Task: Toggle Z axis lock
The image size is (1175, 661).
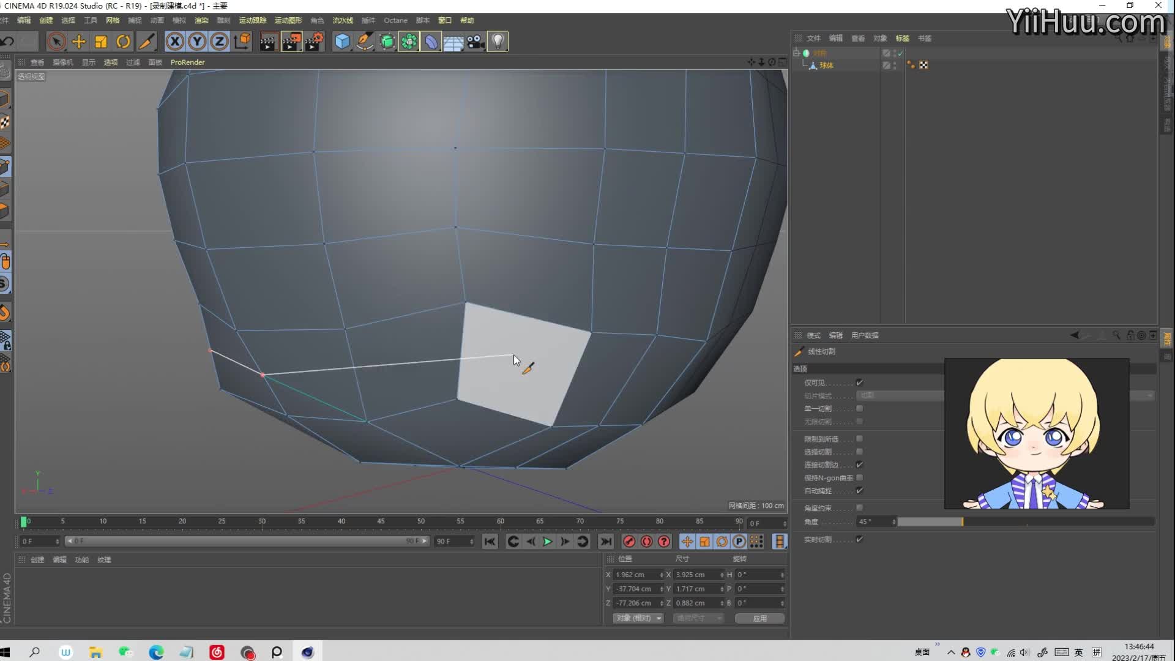Action: (219, 42)
